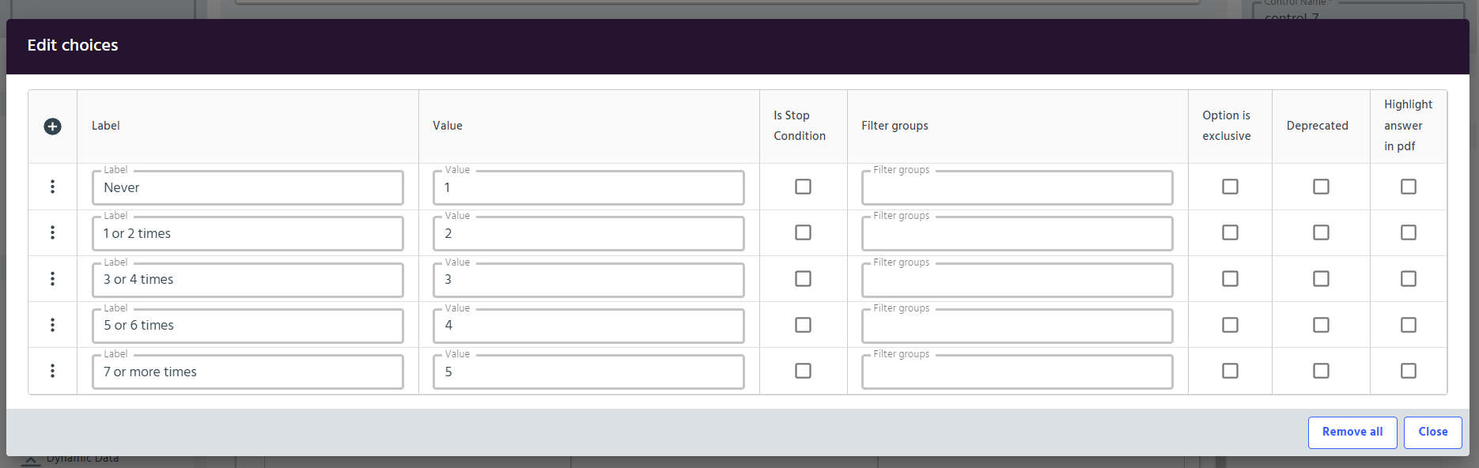Edit the Label field containing 7 or more times

tap(248, 372)
